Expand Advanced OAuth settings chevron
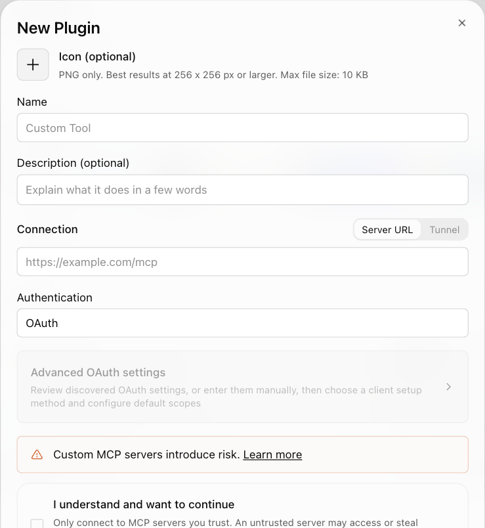The width and height of the screenshot is (485, 528). click(448, 387)
